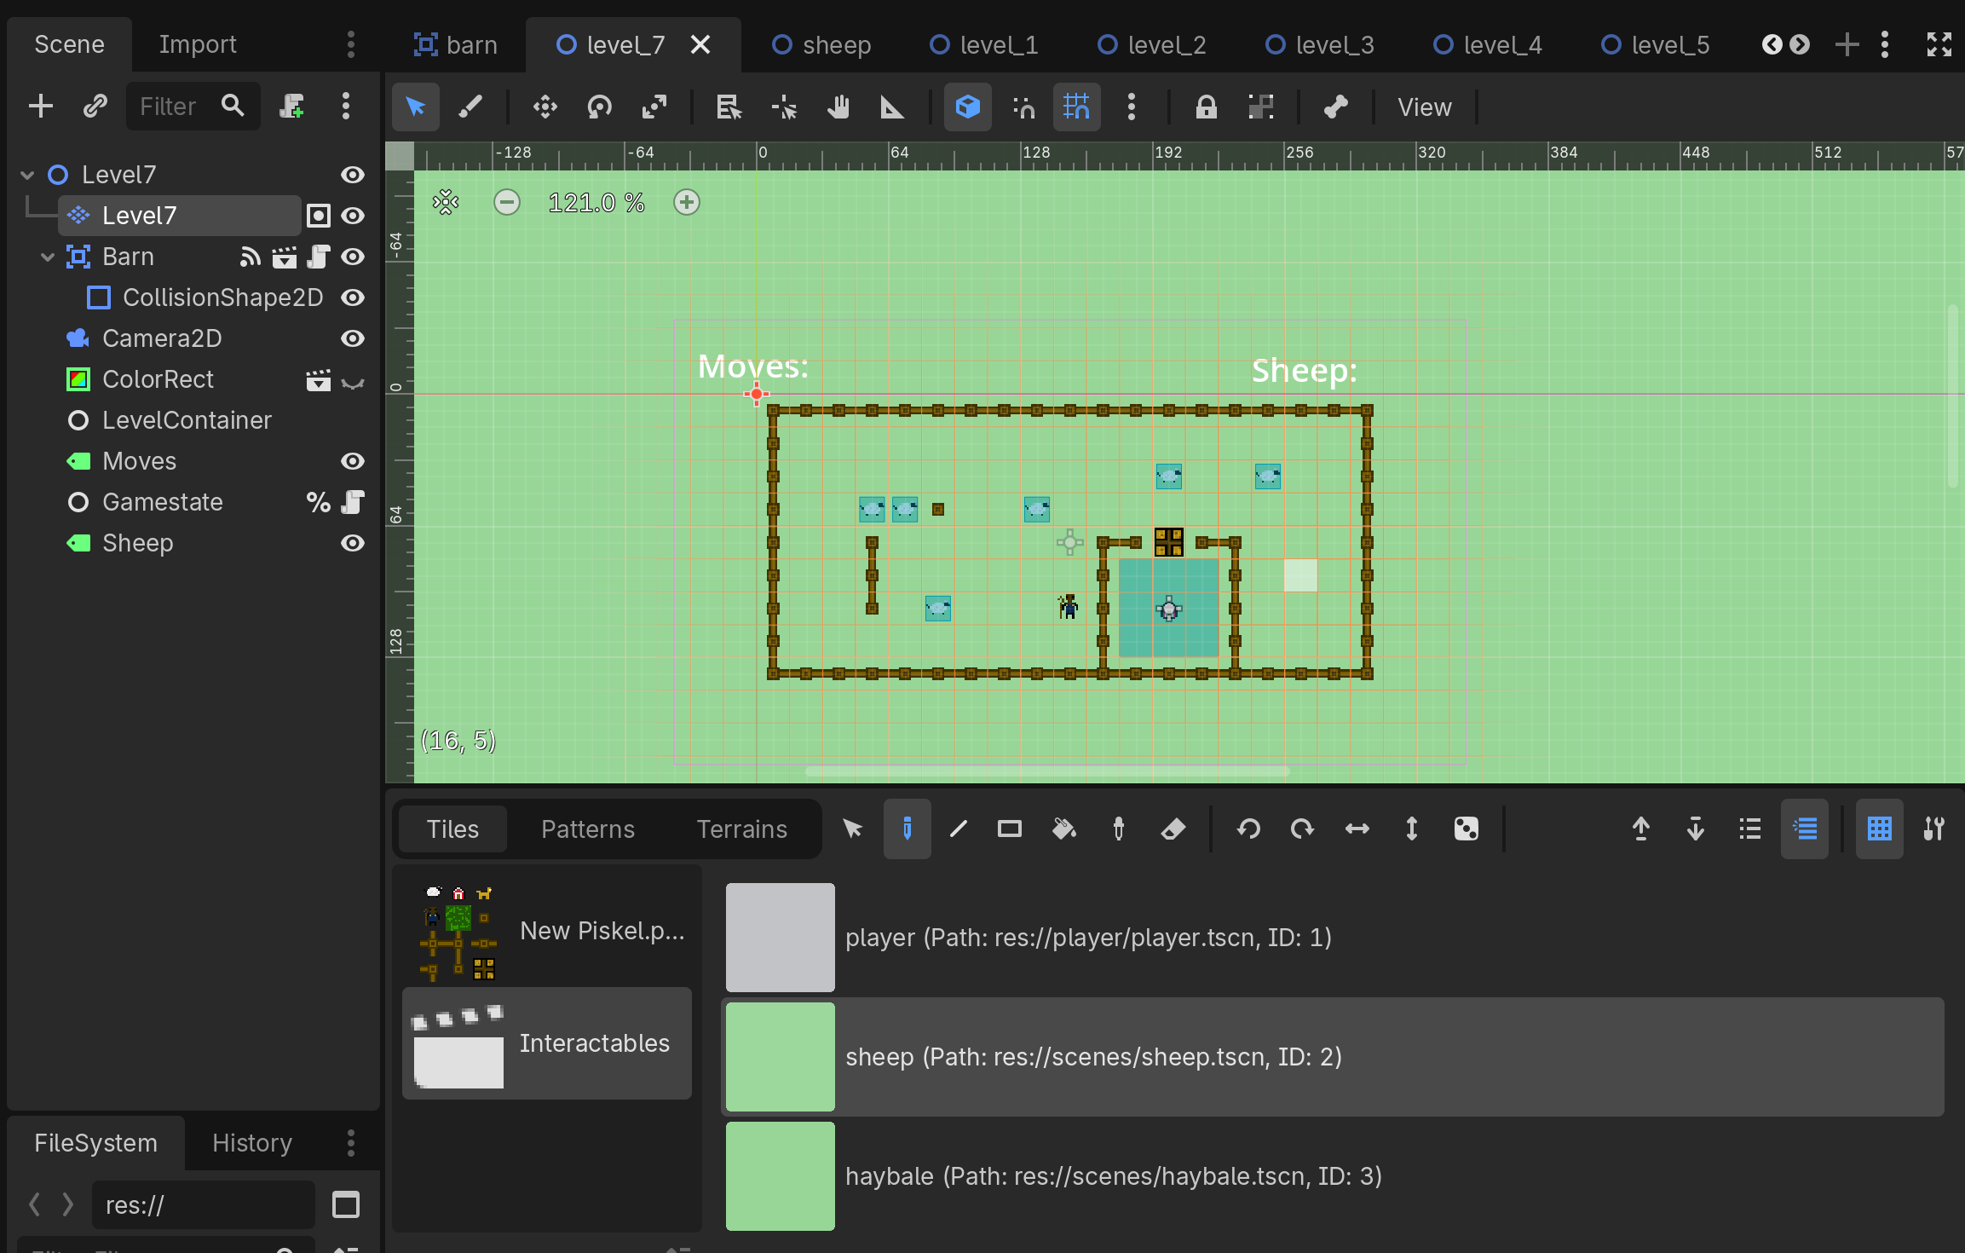
Task: Switch to the Import dock tab
Action: [x=198, y=44]
